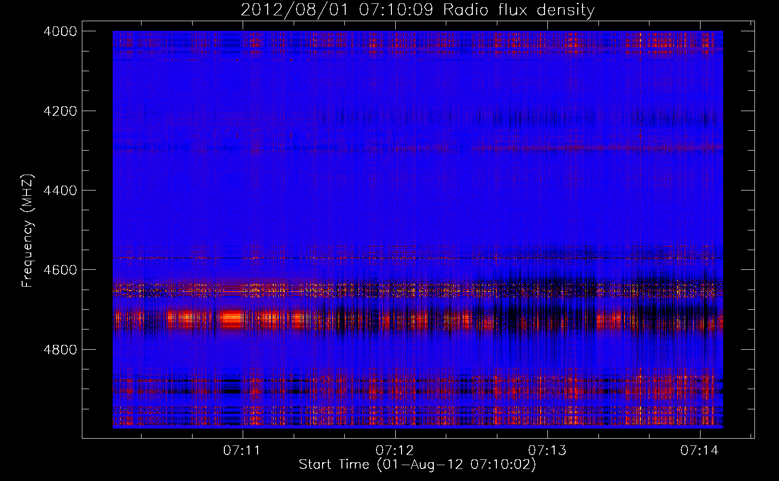
Task: Select the 4600 frequency tick label
Action: 60,270
